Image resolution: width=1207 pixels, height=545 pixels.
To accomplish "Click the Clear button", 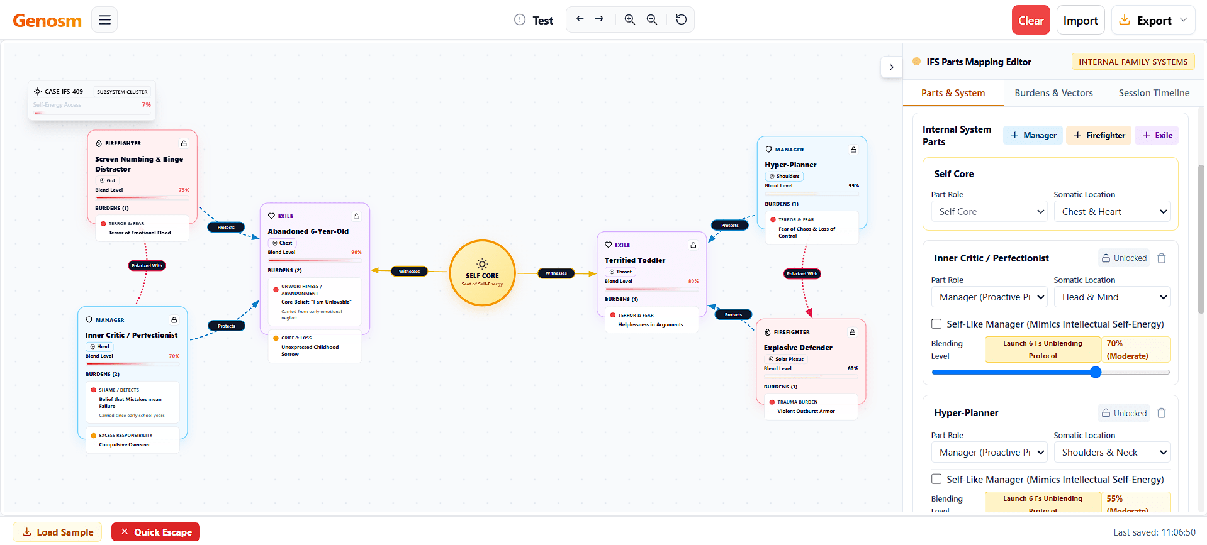I will tap(1031, 20).
